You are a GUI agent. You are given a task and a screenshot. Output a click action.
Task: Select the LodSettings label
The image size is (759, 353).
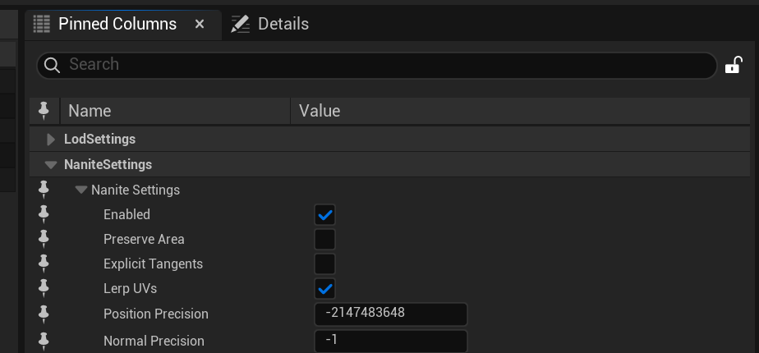(99, 140)
